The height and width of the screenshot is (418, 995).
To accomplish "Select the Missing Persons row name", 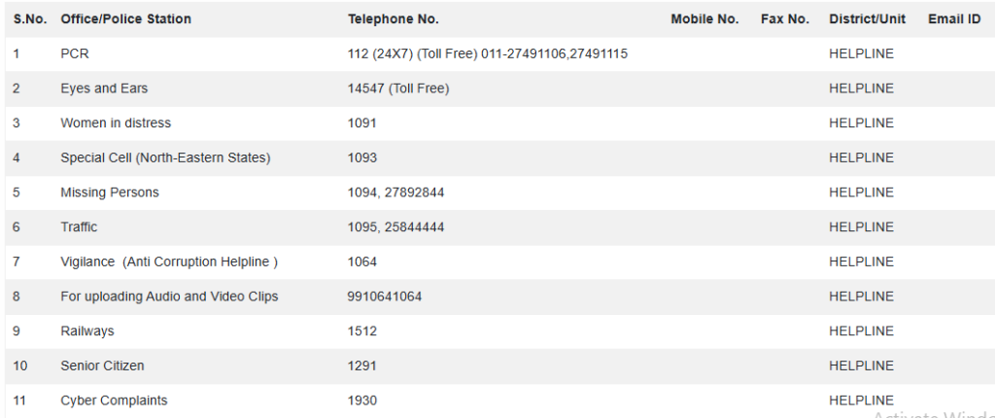I will tap(110, 192).
